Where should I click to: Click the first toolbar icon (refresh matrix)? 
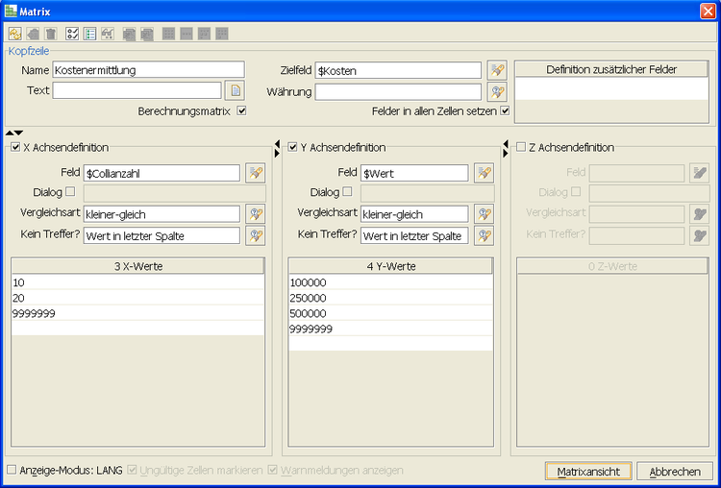pyautogui.click(x=13, y=34)
